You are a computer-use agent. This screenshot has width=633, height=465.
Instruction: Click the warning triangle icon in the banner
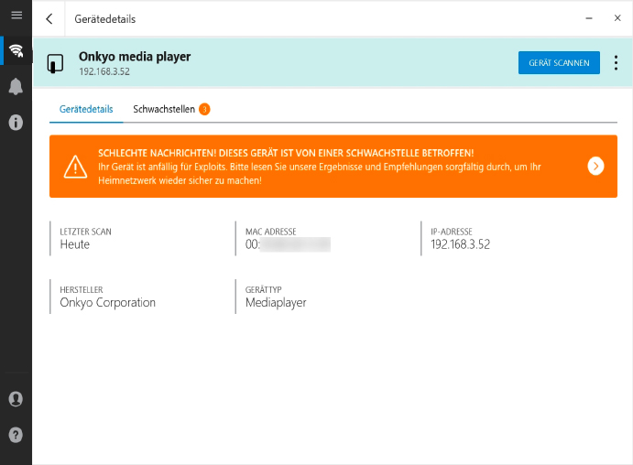tap(75, 166)
